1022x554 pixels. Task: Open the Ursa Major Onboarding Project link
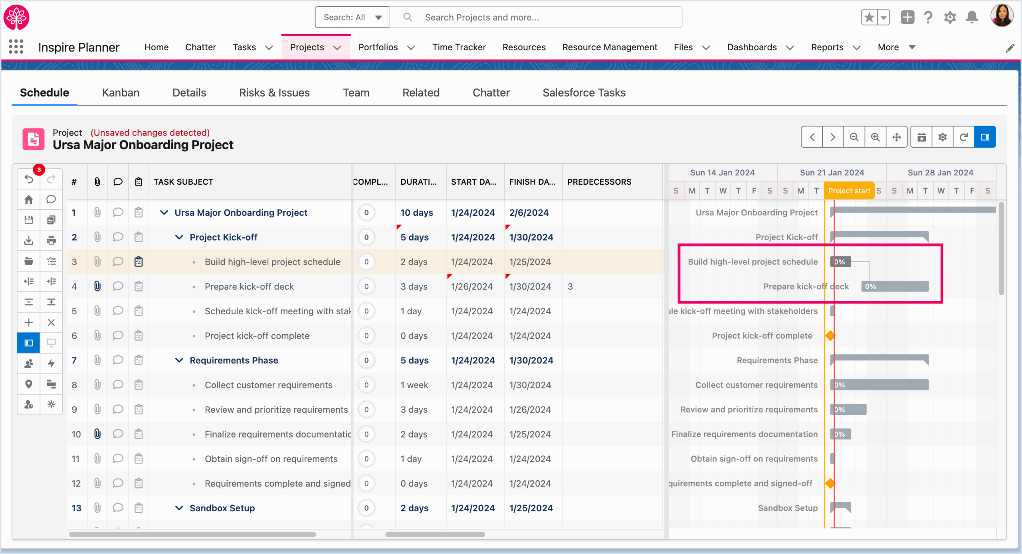point(241,213)
